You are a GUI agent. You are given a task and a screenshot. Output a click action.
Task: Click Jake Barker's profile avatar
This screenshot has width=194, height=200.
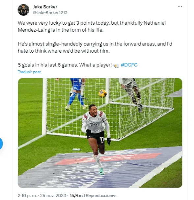23,10
